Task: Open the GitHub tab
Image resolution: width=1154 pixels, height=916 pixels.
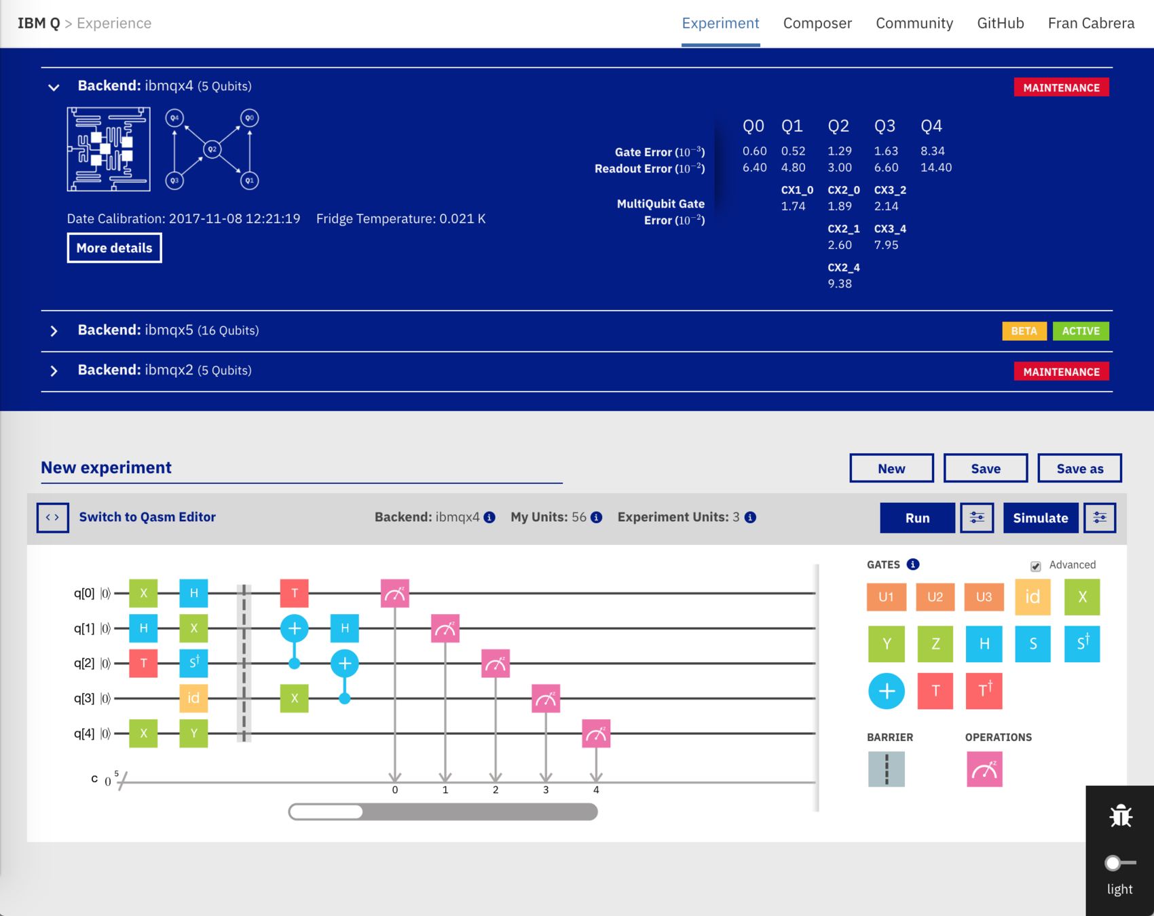Action: pyautogui.click(x=1001, y=23)
